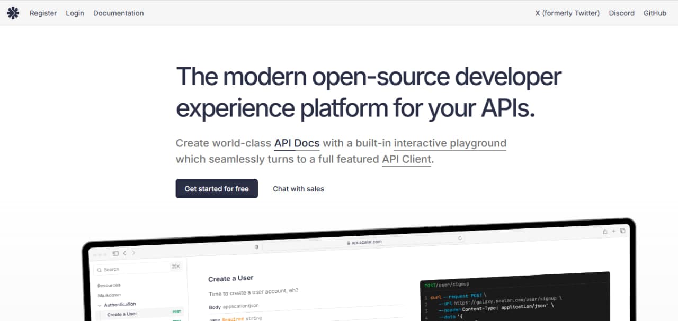Click the share icon in mock browser
Viewport: 678px width, 321px height.
(x=605, y=232)
